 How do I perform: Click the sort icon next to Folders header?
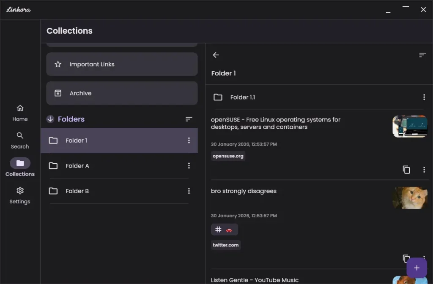pyautogui.click(x=189, y=119)
